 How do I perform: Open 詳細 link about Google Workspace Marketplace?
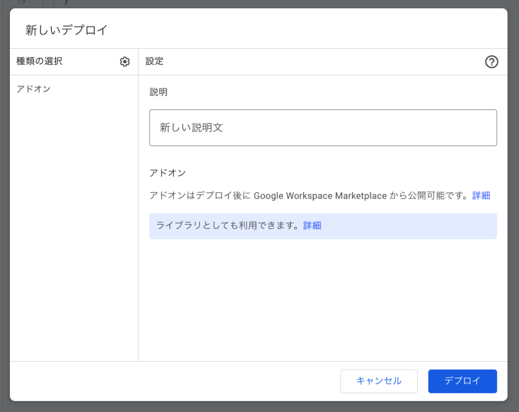pyautogui.click(x=481, y=196)
